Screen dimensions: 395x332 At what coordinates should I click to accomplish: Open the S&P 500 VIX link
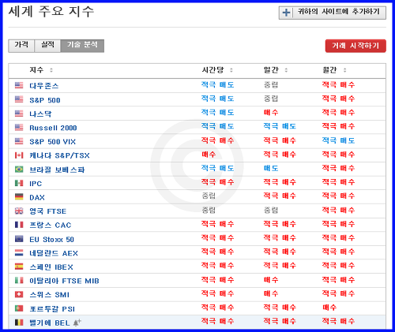point(52,142)
